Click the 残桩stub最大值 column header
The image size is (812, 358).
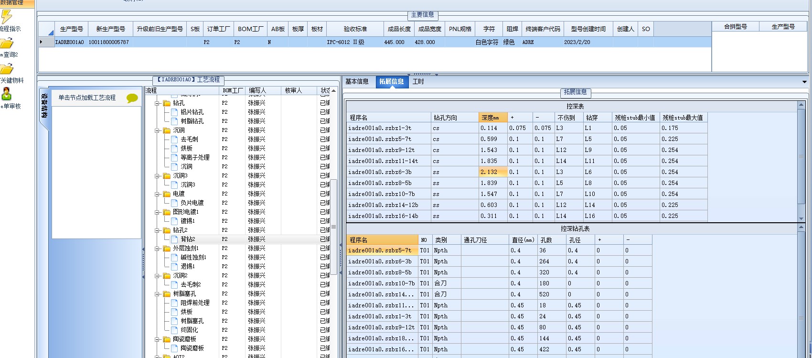pyautogui.click(x=683, y=118)
